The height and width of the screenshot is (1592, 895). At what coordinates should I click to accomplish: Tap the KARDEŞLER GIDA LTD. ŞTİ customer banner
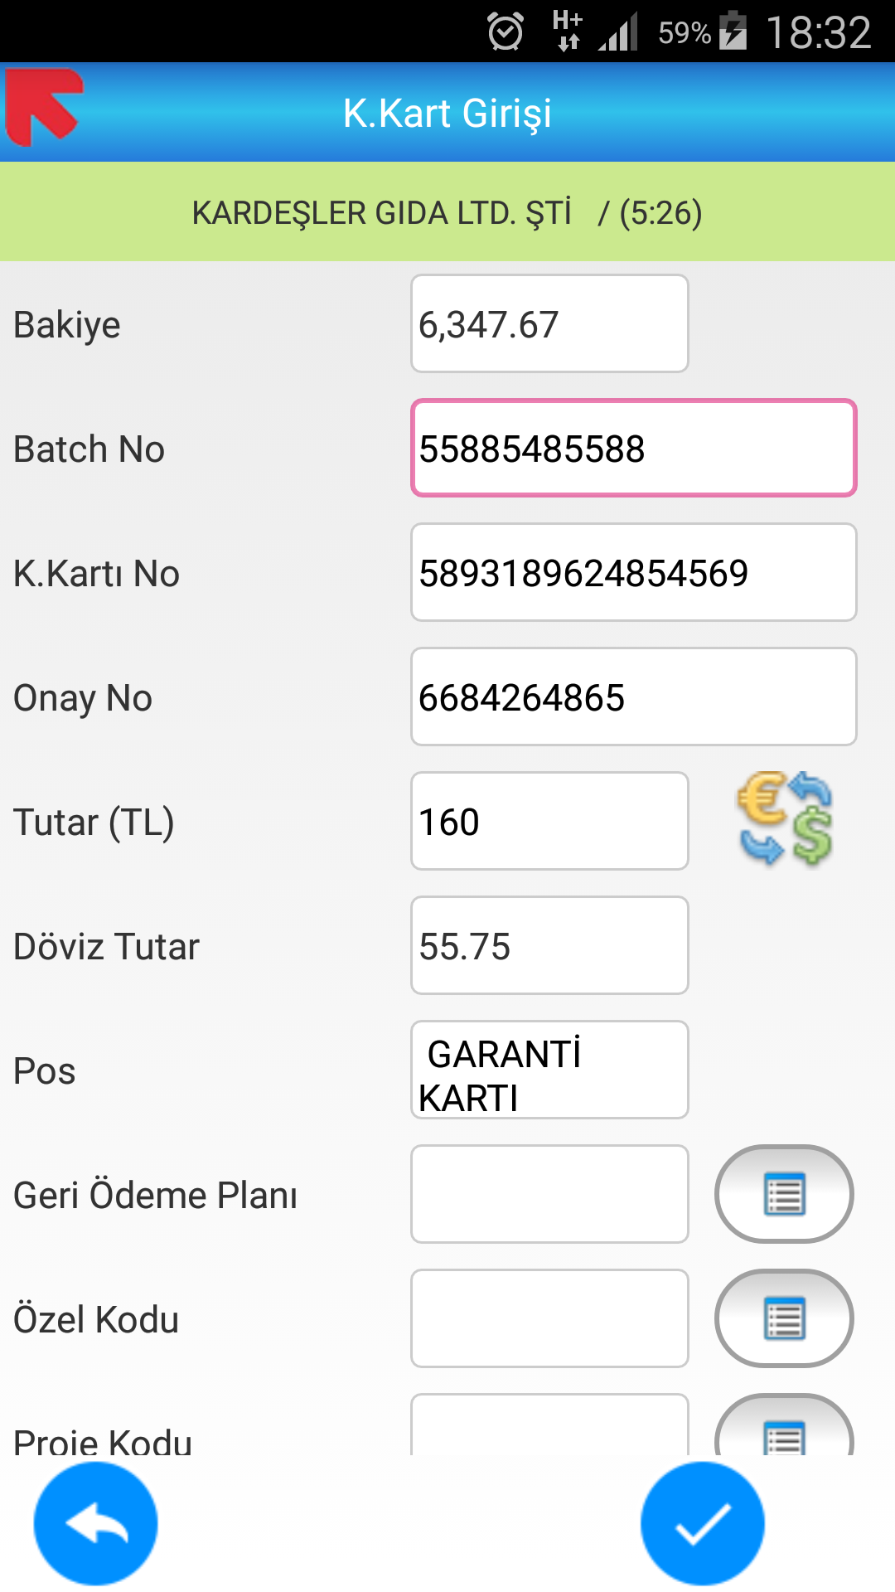447,212
